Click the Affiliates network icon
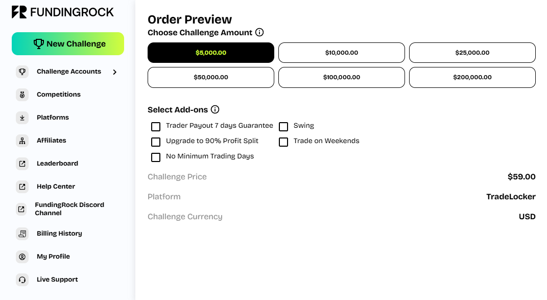Viewport: 547px width, 300px height. (x=22, y=141)
